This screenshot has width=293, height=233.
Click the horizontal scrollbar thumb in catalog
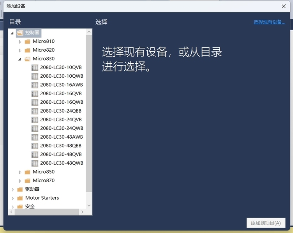pyautogui.click(x=47, y=212)
